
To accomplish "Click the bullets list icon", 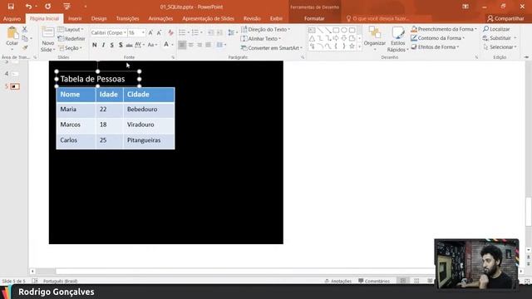I will 182,32.
